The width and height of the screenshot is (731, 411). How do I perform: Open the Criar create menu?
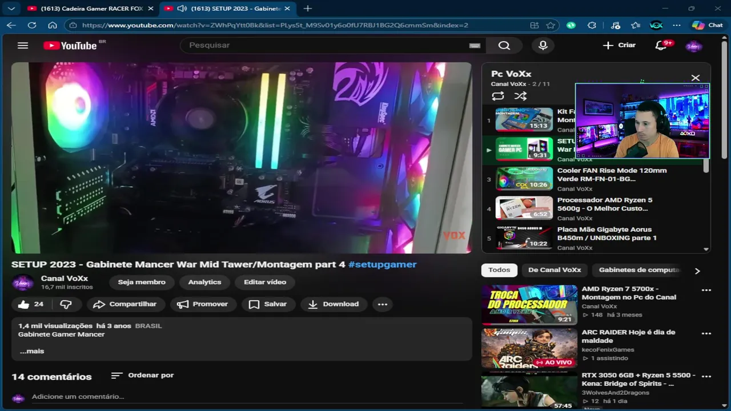pos(619,45)
